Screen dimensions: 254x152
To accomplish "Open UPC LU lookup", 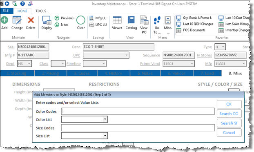I will [98, 25].
